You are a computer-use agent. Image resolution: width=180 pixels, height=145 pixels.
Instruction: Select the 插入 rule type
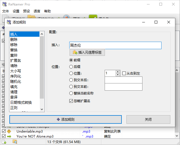click(x=25, y=34)
